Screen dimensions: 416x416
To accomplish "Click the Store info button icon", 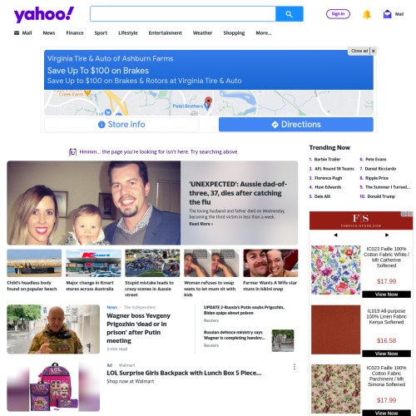I will click(x=102, y=125).
